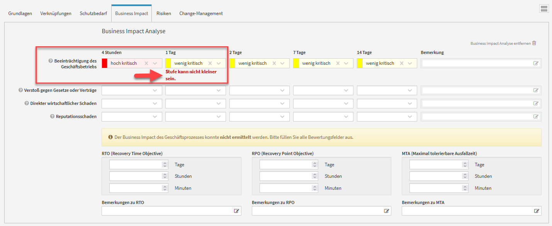This screenshot has width=552, height=226.
Task: Open the Change-Management tab
Action: pyautogui.click(x=201, y=13)
